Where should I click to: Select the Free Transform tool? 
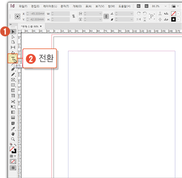point(13,107)
